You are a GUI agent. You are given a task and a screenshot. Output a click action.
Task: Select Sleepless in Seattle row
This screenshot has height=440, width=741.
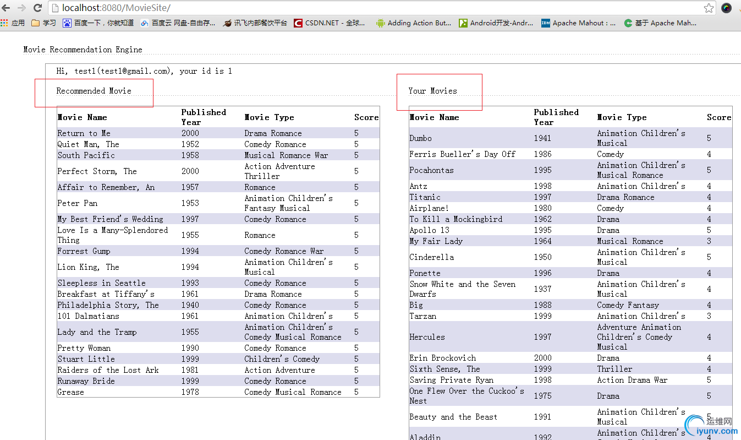(x=218, y=283)
